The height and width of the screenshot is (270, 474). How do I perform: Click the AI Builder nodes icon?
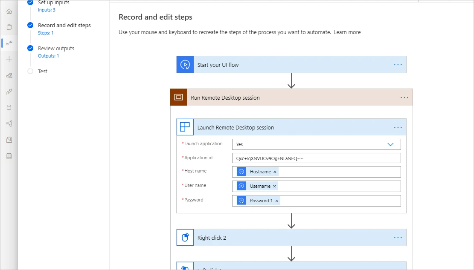tap(9, 123)
